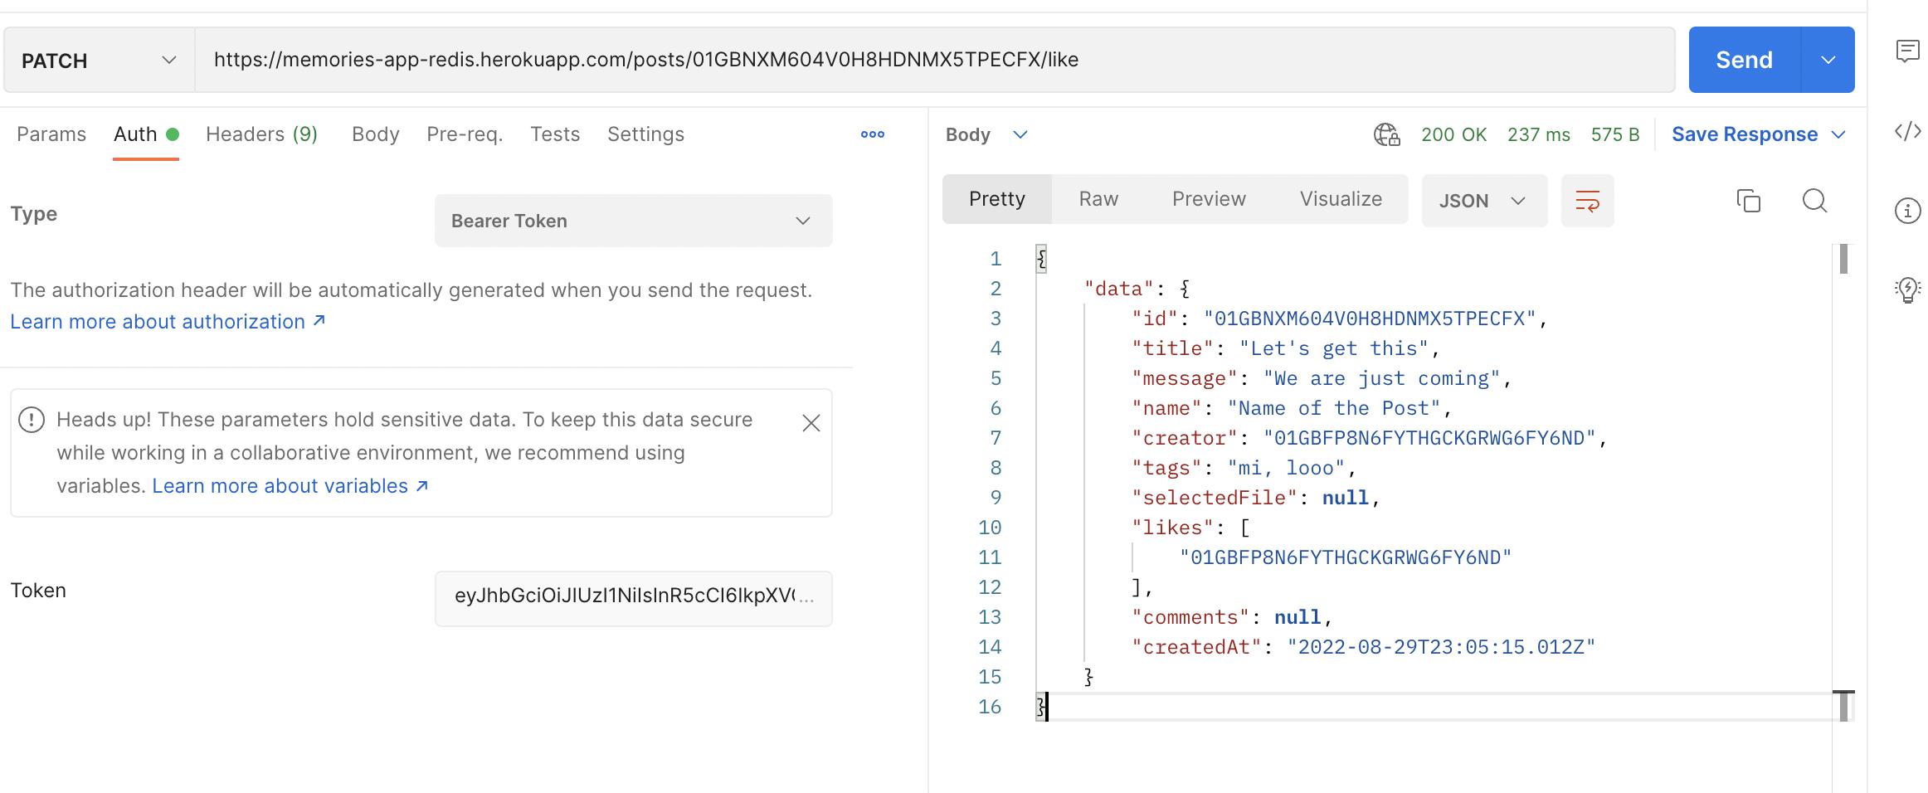Click the comments null value
1928x793 pixels.
point(1298,617)
